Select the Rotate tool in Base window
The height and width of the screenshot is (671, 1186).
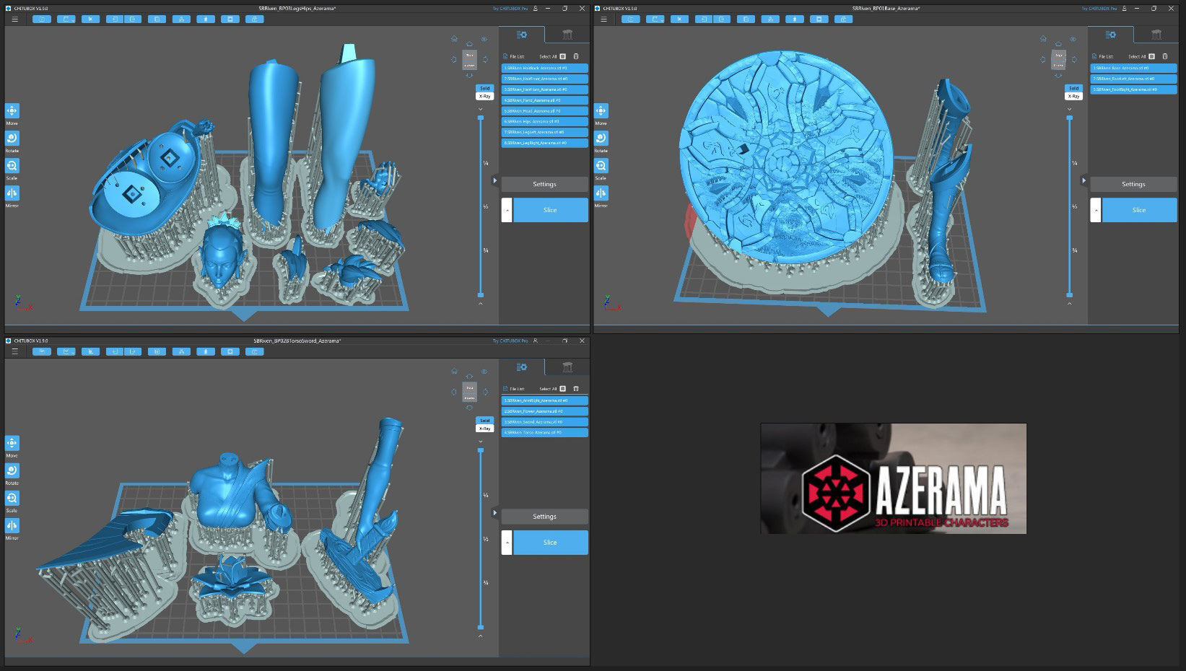[x=601, y=138]
